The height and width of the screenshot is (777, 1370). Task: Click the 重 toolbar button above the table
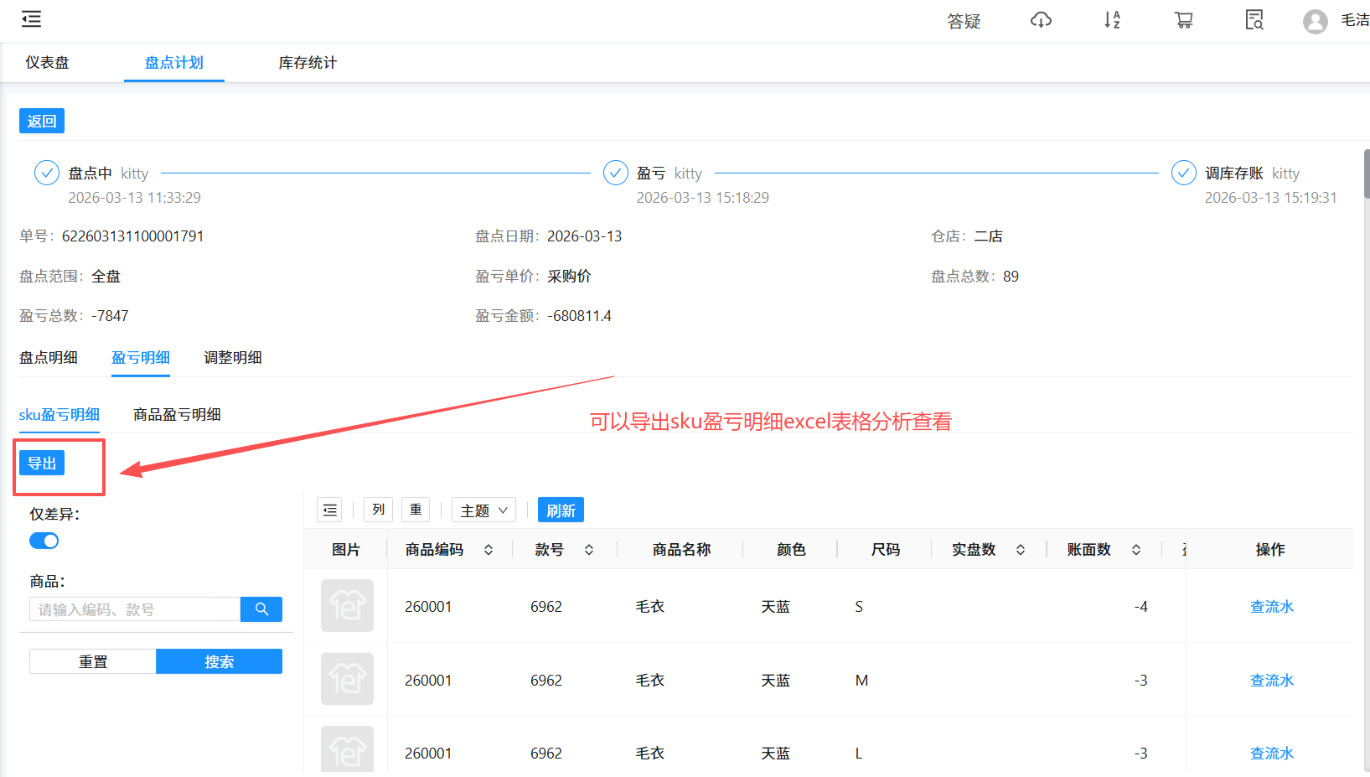[415, 509]
